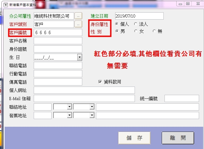Screen dimensions: 204x149
Task: Select the 統一編號 input box
Action: pyautogui.click(x=182, y=98)
